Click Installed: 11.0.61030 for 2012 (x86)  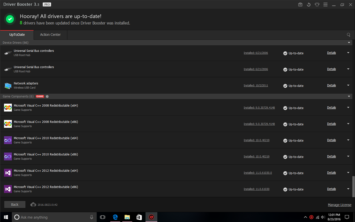point(257,189)
